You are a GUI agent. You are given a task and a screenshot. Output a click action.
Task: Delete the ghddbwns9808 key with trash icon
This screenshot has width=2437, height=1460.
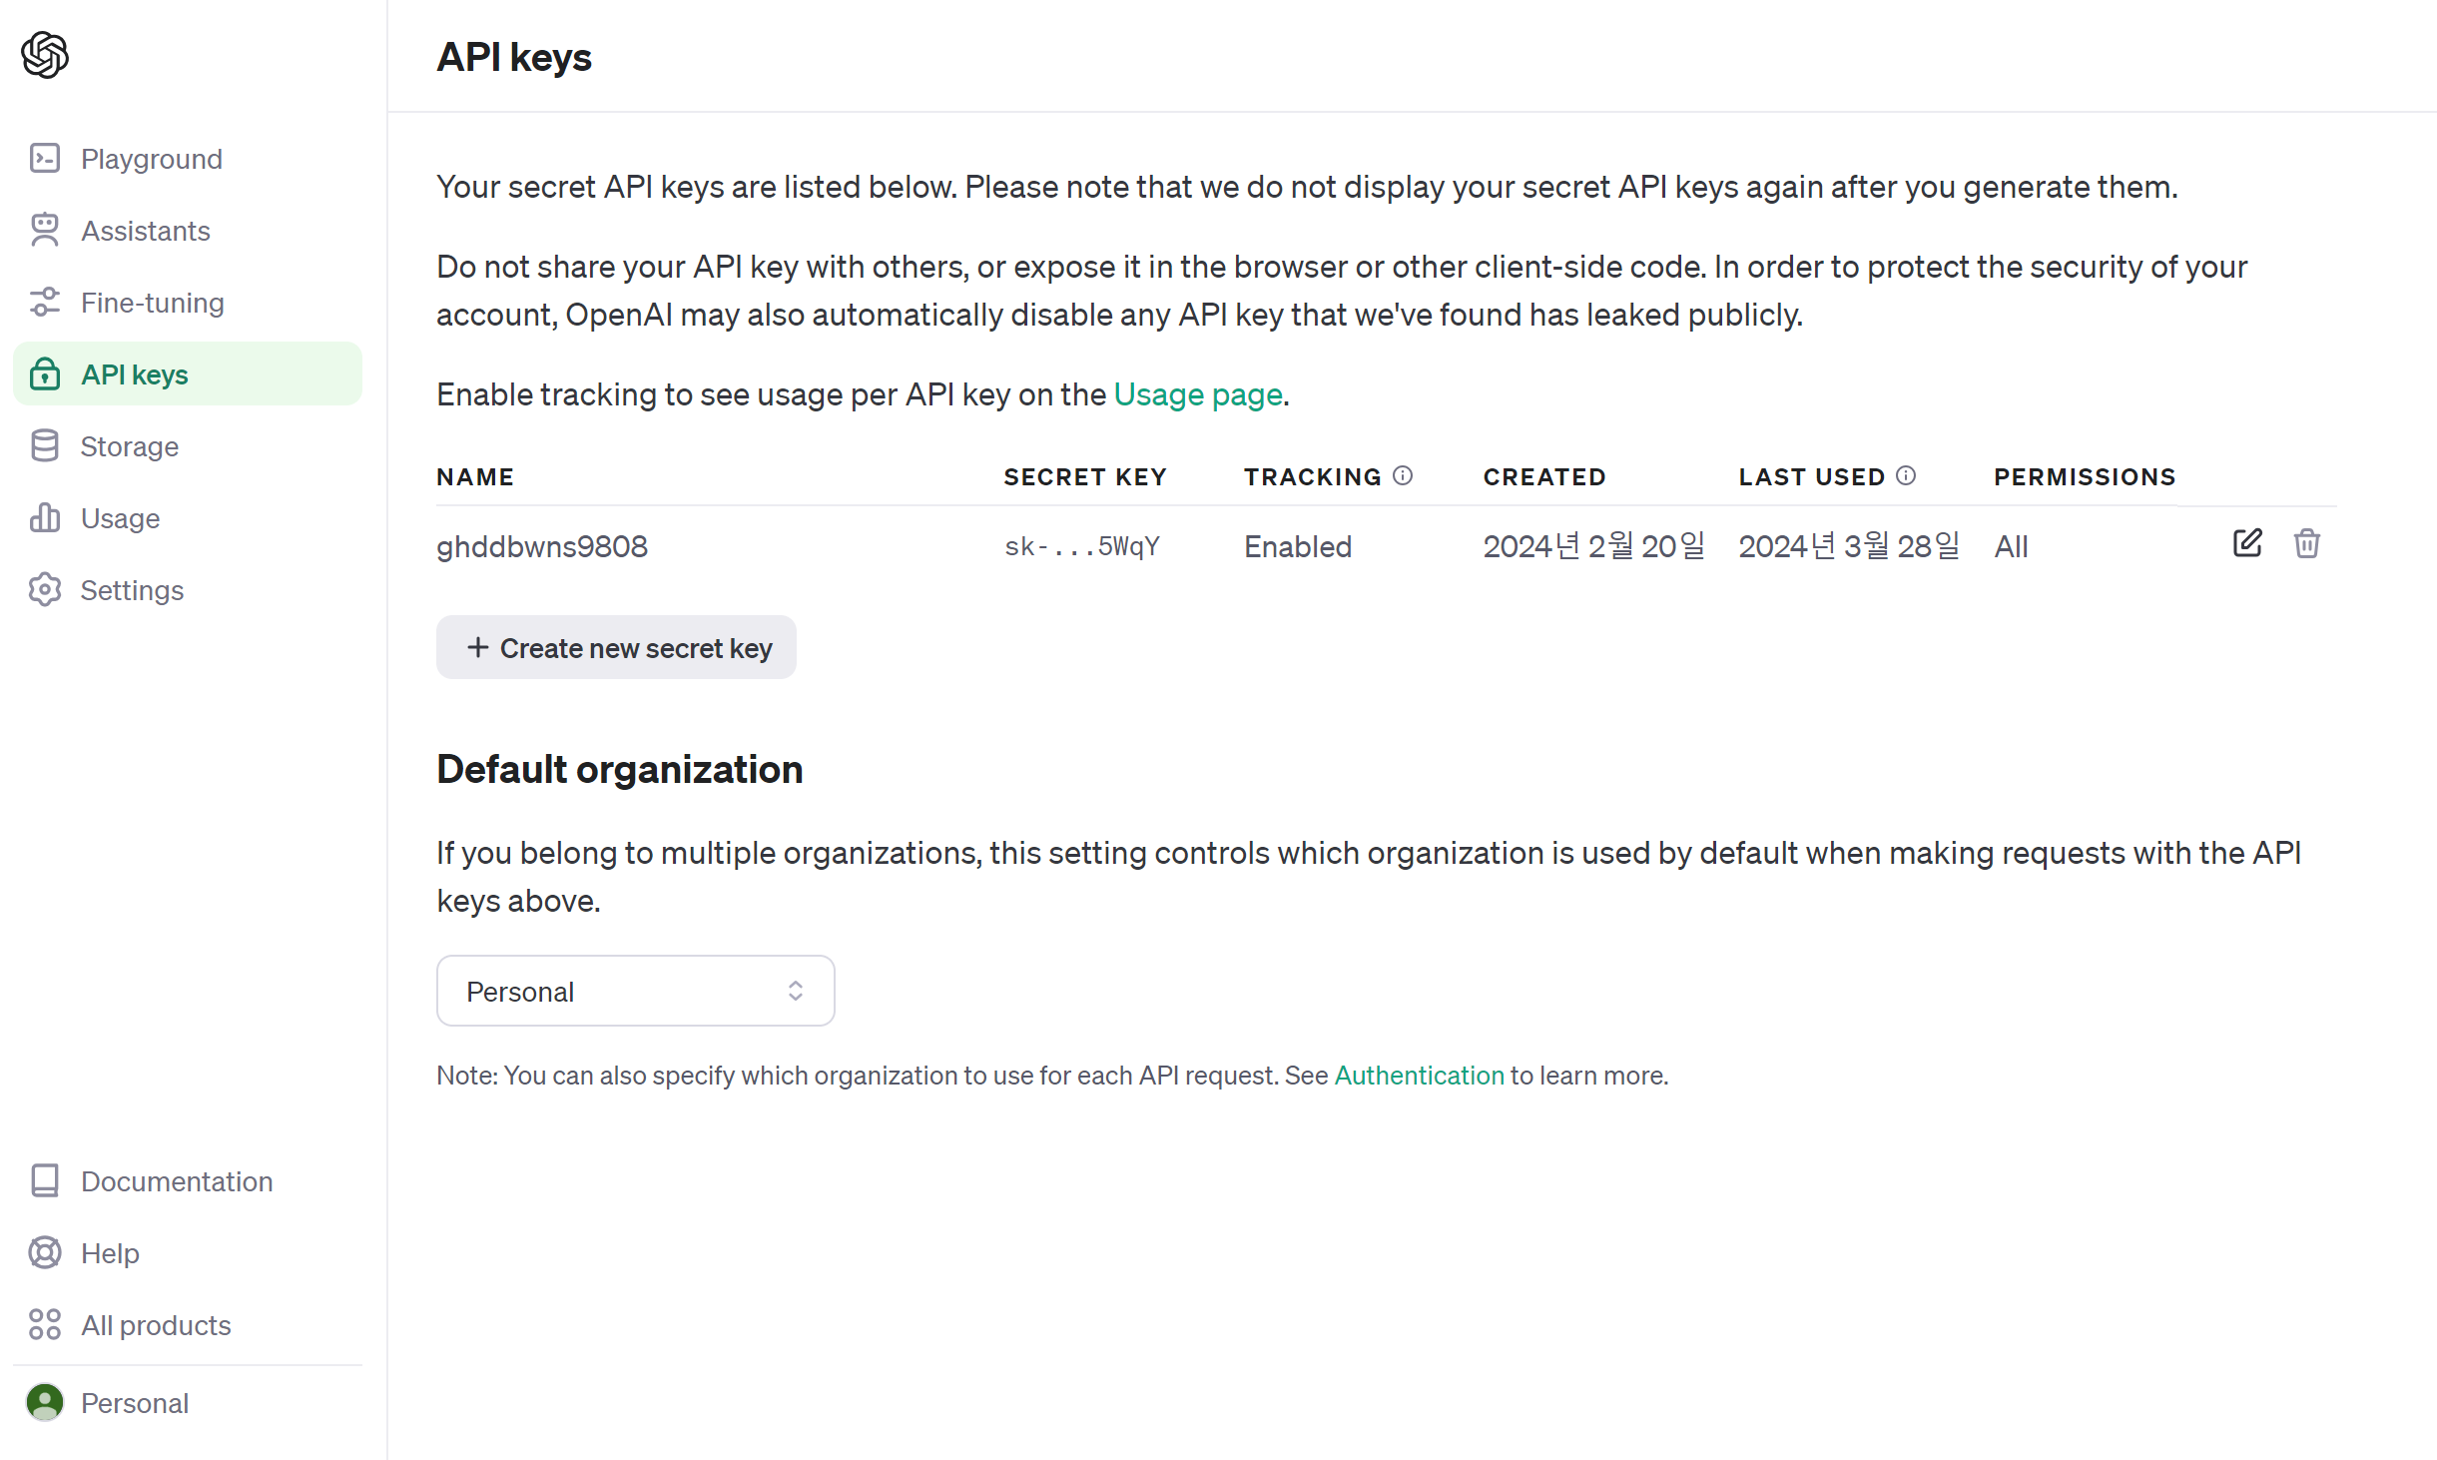(x=2306, y=544)
